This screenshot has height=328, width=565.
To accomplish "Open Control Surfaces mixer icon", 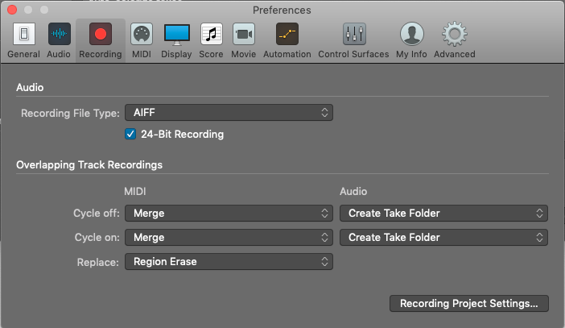I will [x=354, y=35].
